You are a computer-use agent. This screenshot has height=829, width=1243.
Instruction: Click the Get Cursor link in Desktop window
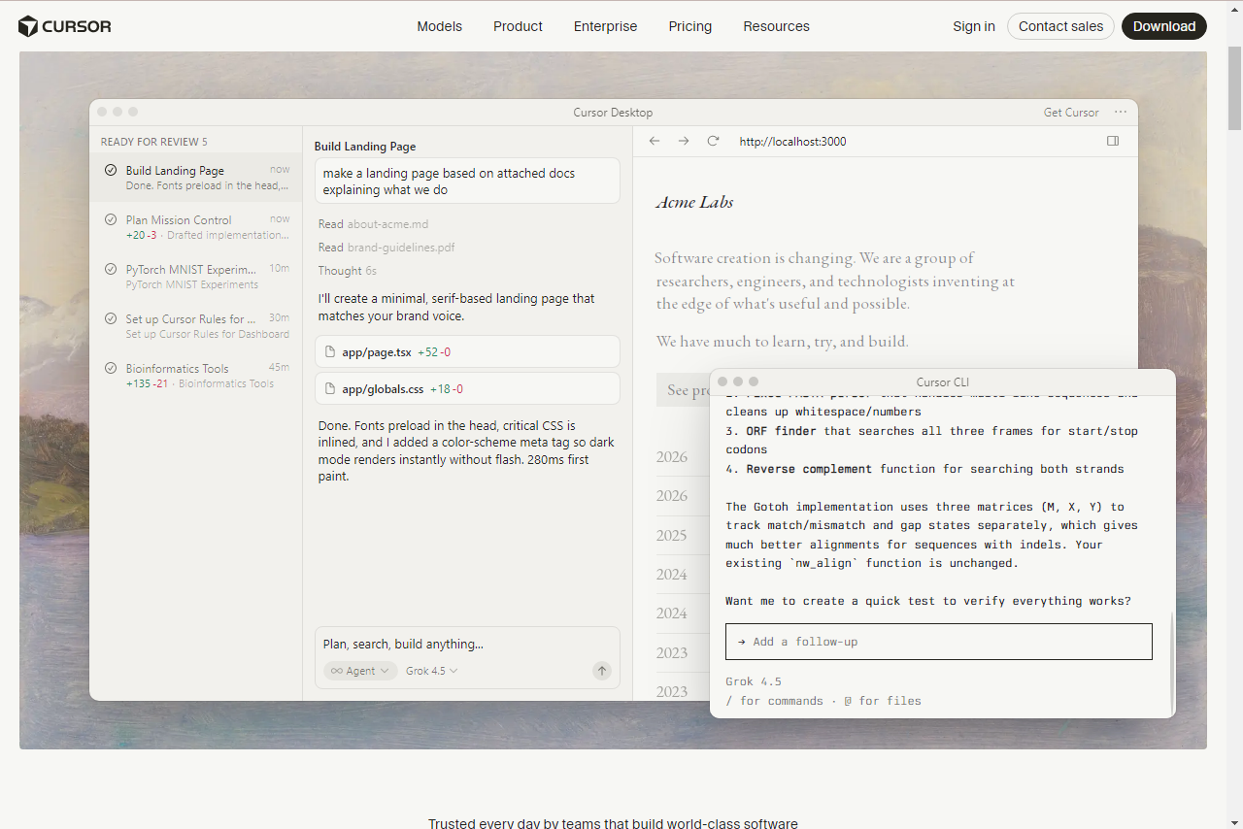(1071, 113)
